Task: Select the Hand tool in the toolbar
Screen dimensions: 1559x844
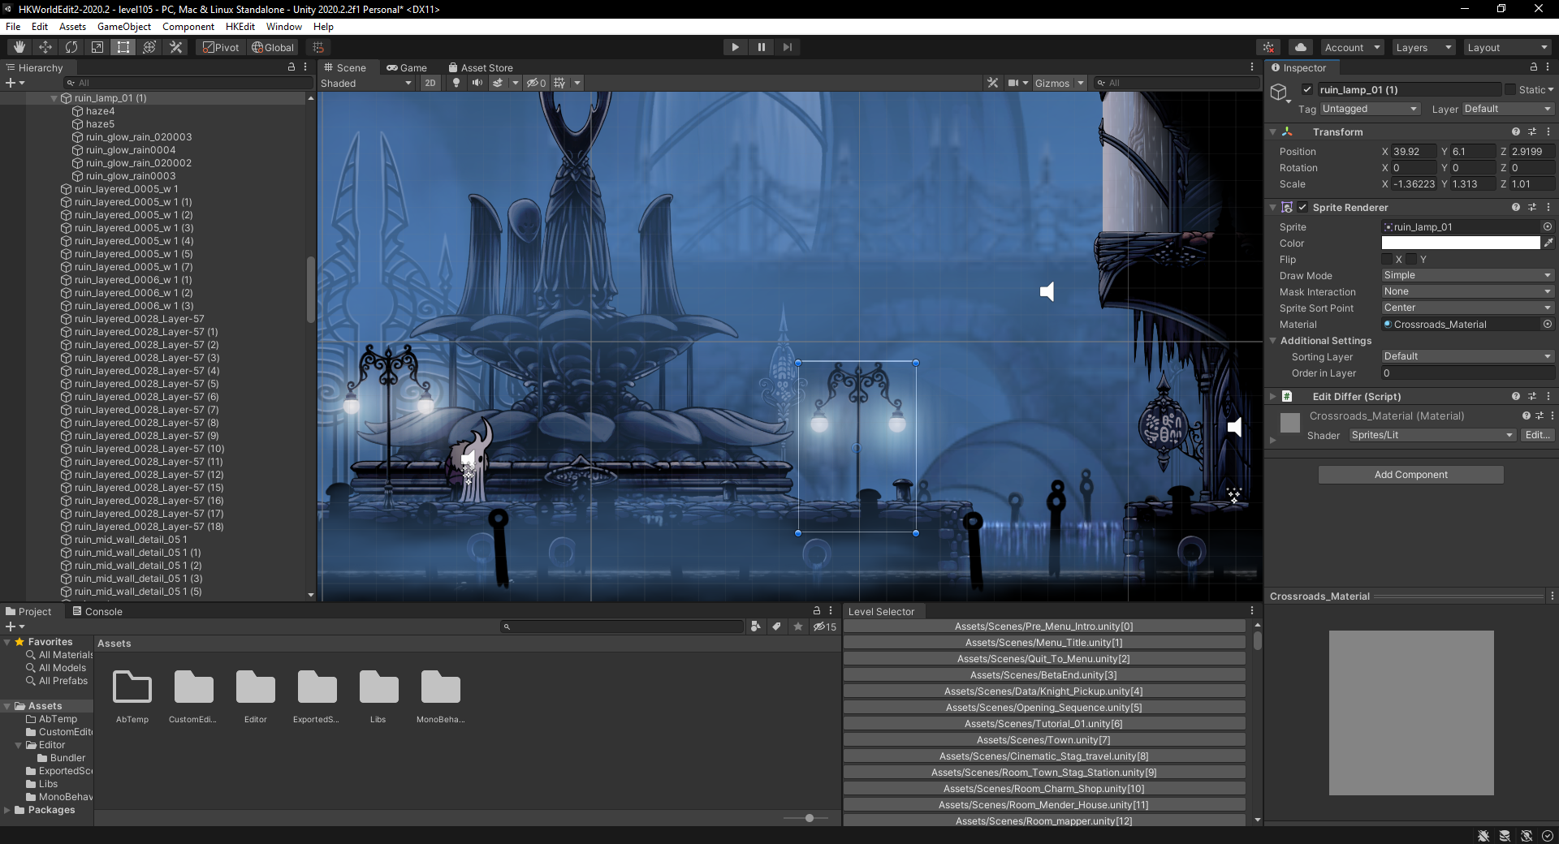Action: pyautogui.click(x=19, y=47)
